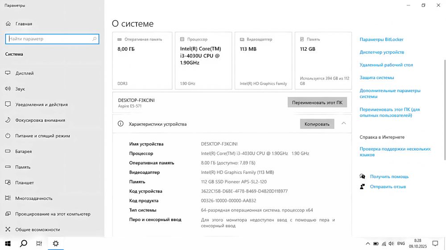Open the Диспетчер устройств link
Viewport: 446px width, 250px height.
(x=382, y=52)
